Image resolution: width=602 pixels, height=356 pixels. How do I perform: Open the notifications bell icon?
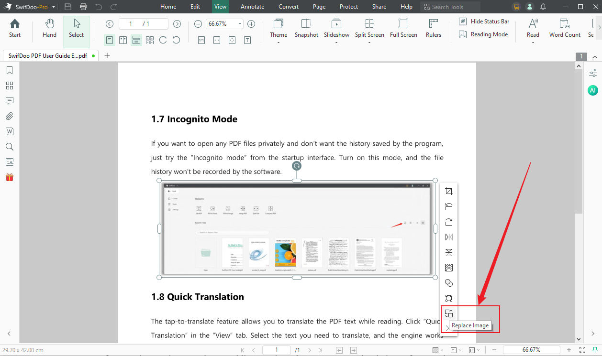[x=543, y=7]
